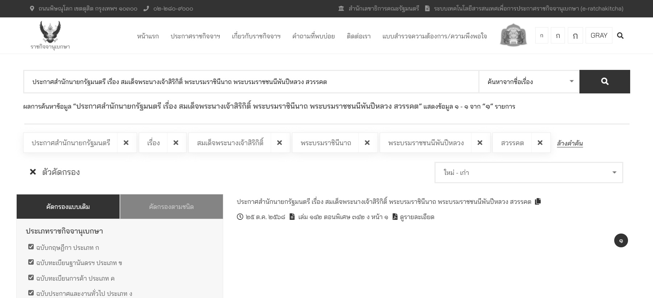Image resolution: width=653 pixels, height=298 pixels.
Task: Go to หน้าแรก menu
Action: (148, 36)
